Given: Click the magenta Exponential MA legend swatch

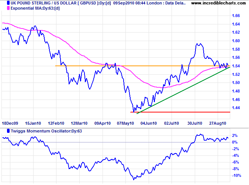Looking at the screenshot, I should pyautogui.click(x=8, y=8).
